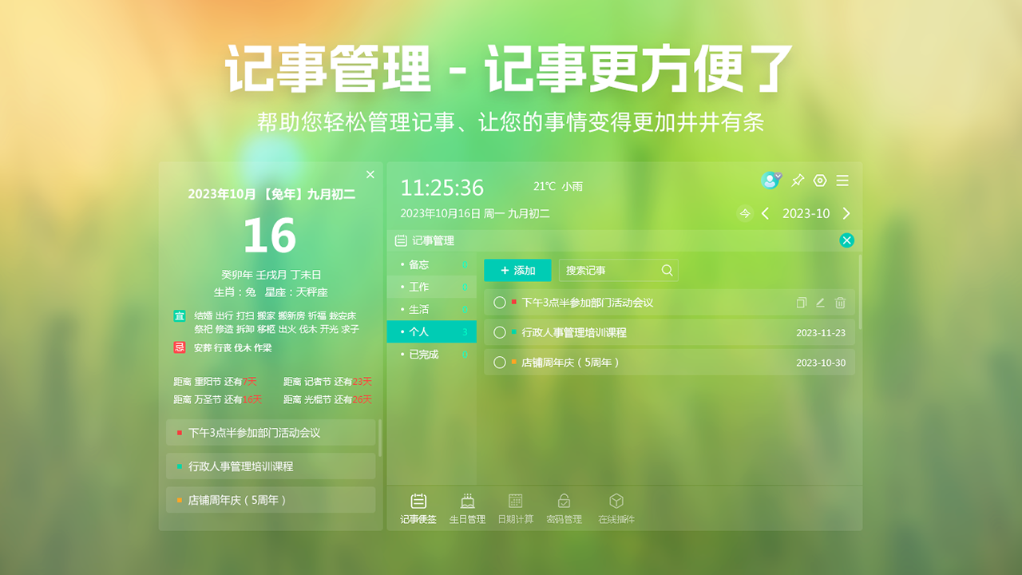Click the notes list scrollbar on right
1022x575 pixels.
860,291
